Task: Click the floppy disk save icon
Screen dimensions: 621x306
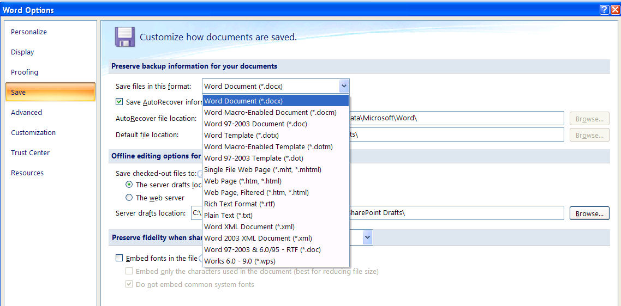Action: pyautogui.click(x=124, y=37)
